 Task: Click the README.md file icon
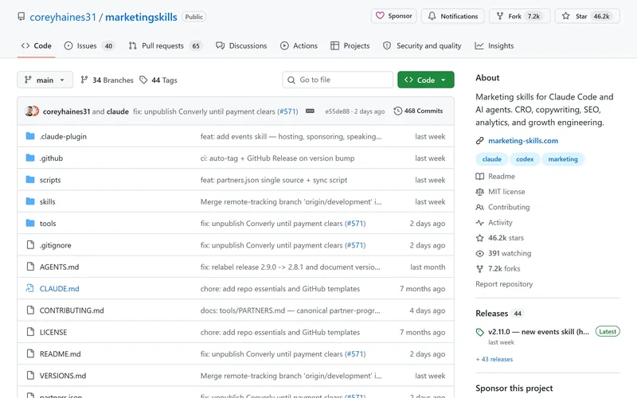(30, 353)
